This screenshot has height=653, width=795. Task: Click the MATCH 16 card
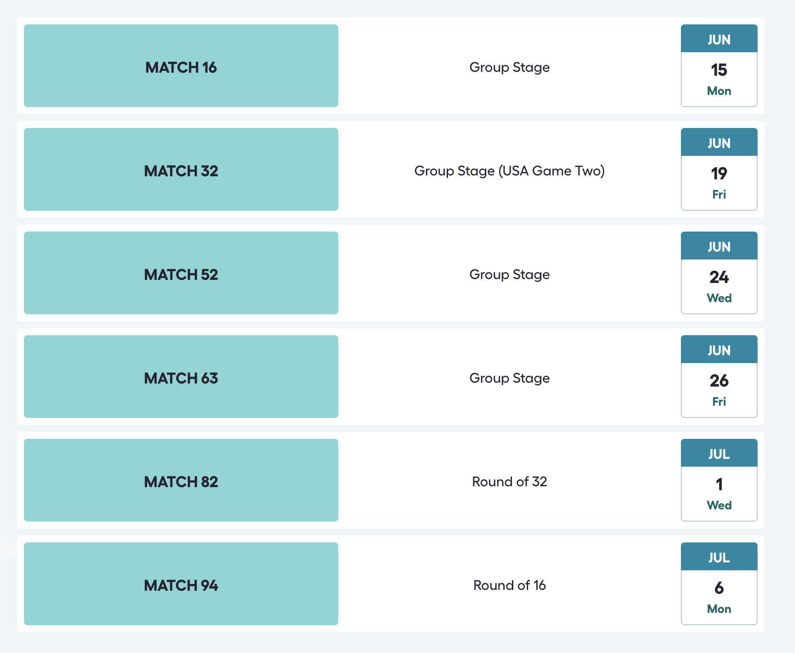click(181, 66)
